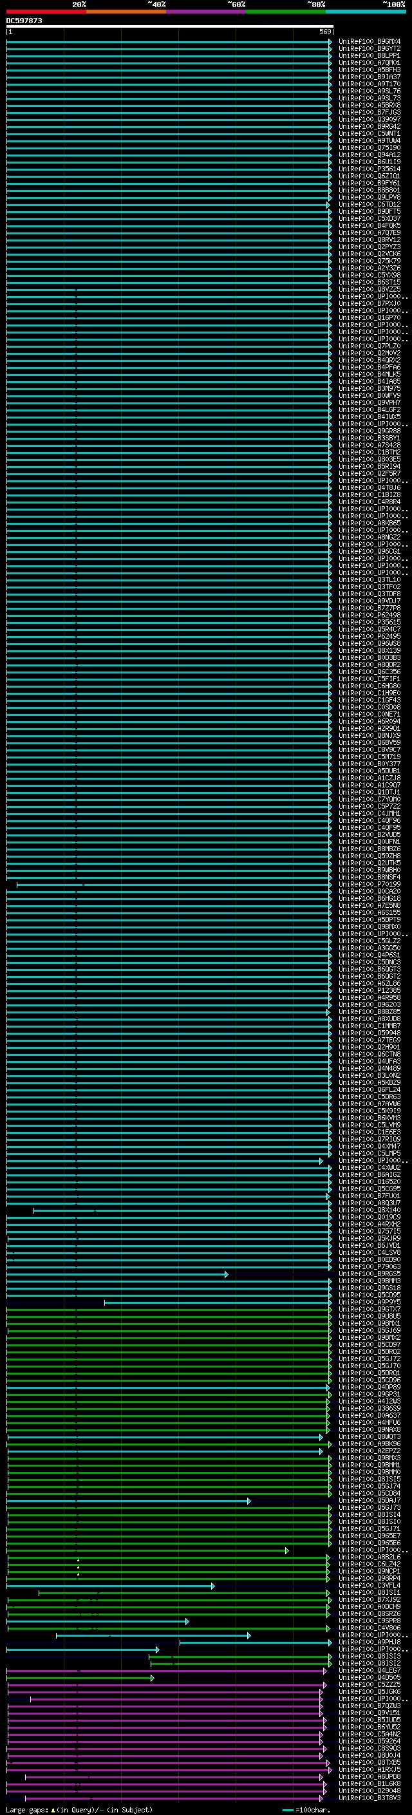Select the UniRef100_Q9GTX7 label

click(369, 1309)
